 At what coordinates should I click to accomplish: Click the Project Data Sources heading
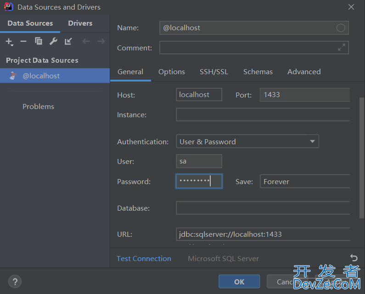tap(42, 60)
